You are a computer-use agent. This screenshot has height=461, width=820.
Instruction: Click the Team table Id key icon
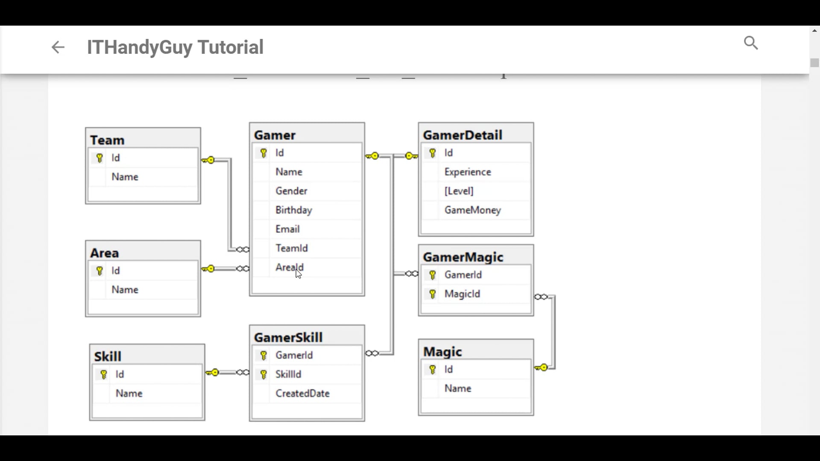click(x=100, y=158)
